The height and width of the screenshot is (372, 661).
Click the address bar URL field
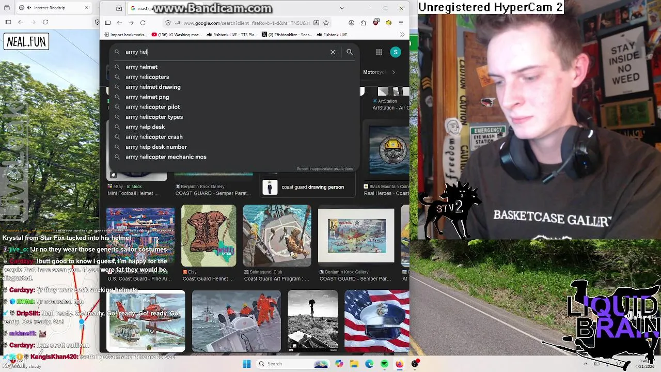click(x=246, y=23)
